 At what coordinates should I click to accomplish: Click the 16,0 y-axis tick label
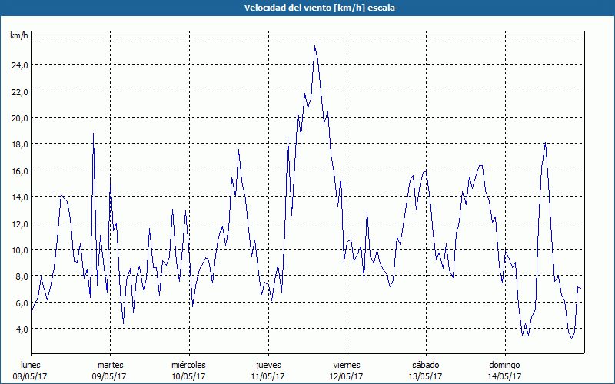pos(19,170)
